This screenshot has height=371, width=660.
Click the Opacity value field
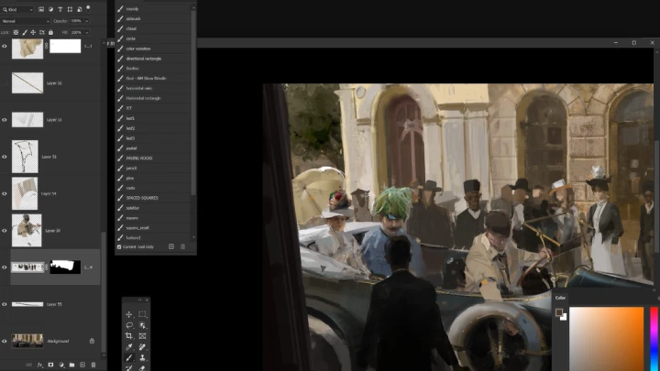point(76,21)
